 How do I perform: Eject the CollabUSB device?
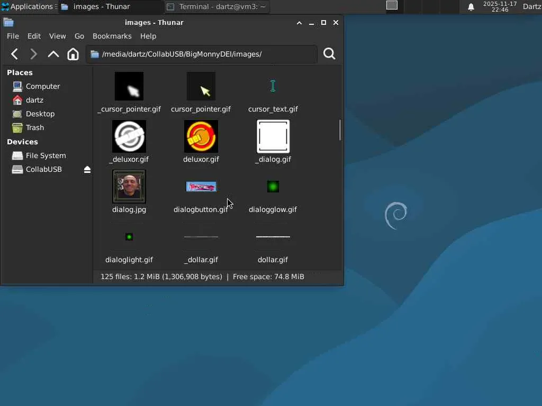(x=87, y=169)
